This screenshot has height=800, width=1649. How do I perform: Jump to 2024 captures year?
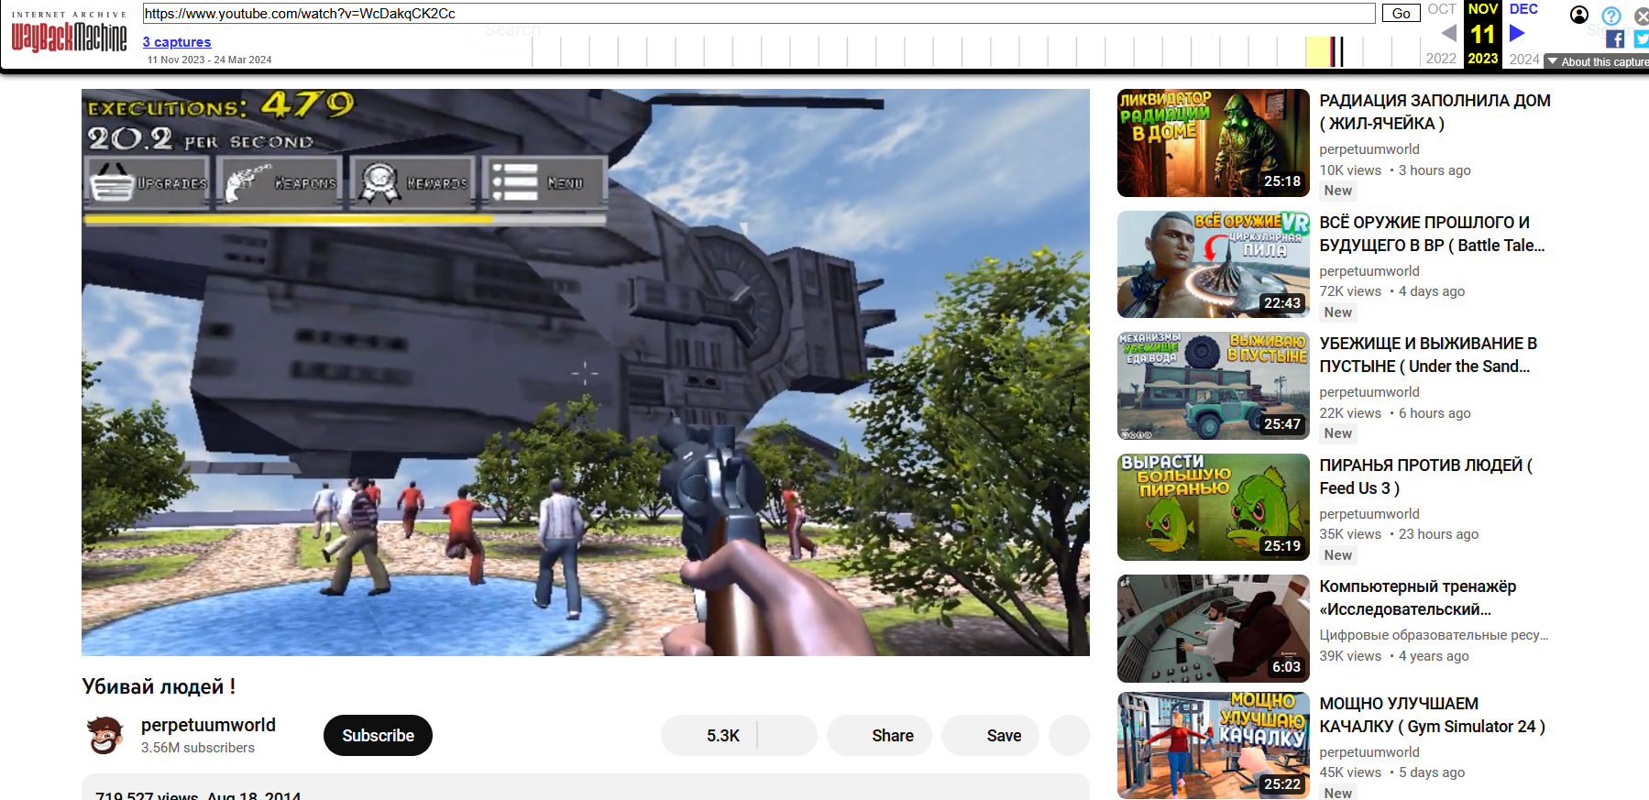point(1524,59)
